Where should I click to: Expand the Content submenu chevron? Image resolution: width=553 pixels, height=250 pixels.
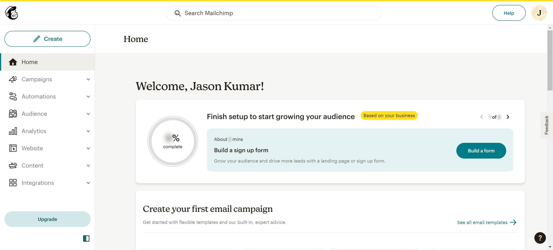[88, 166]
